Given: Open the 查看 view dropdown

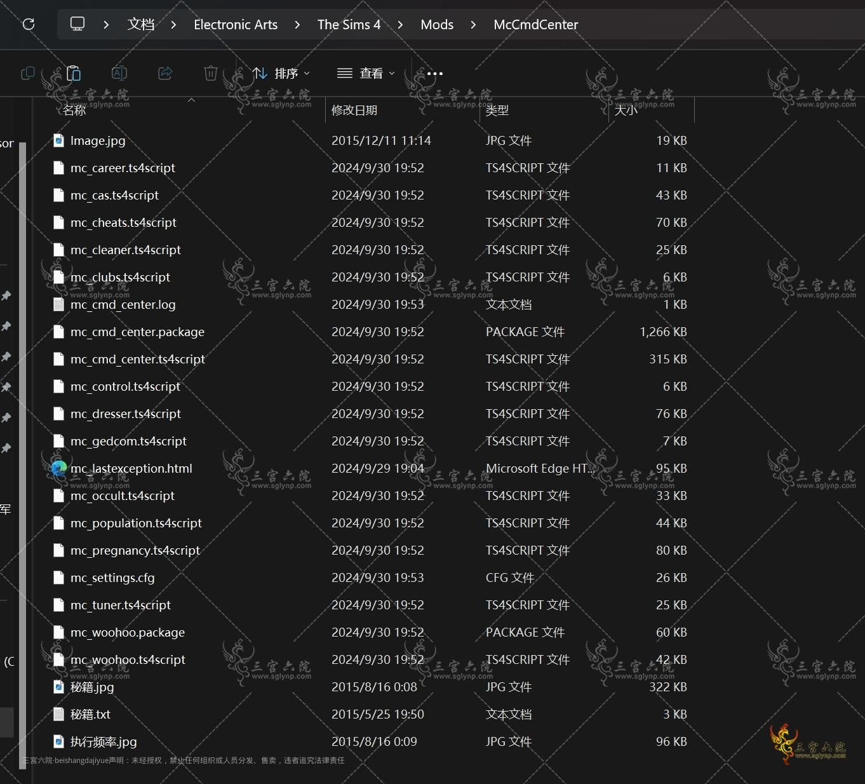Looking at the screenshot, I should [x=366, y=73].
